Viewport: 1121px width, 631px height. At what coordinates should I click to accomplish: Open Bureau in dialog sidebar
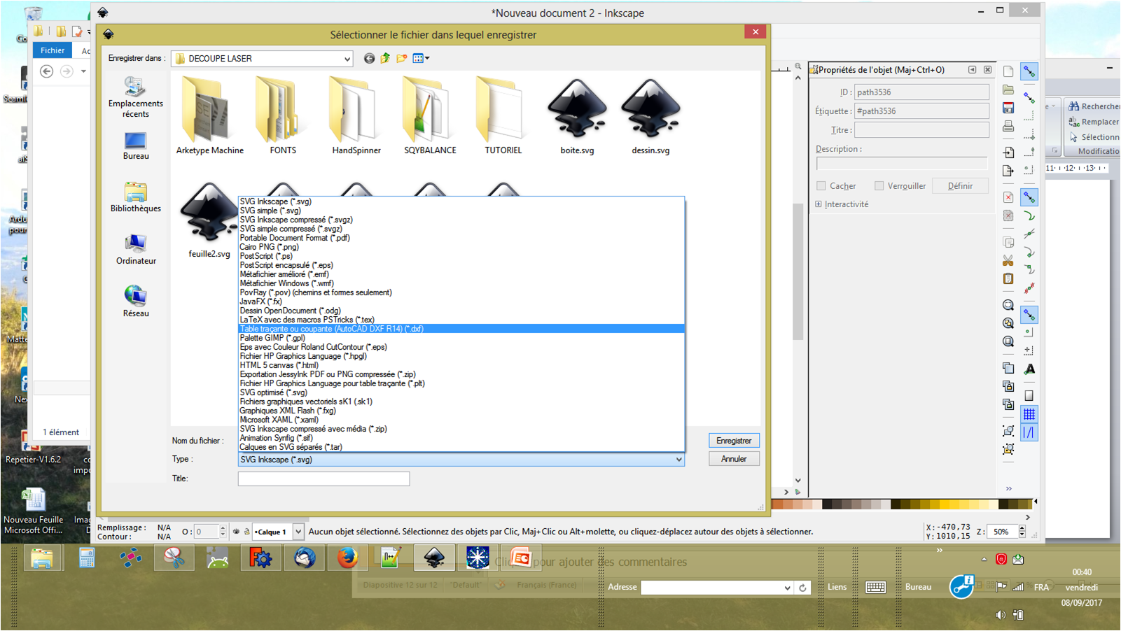[136, 146]
